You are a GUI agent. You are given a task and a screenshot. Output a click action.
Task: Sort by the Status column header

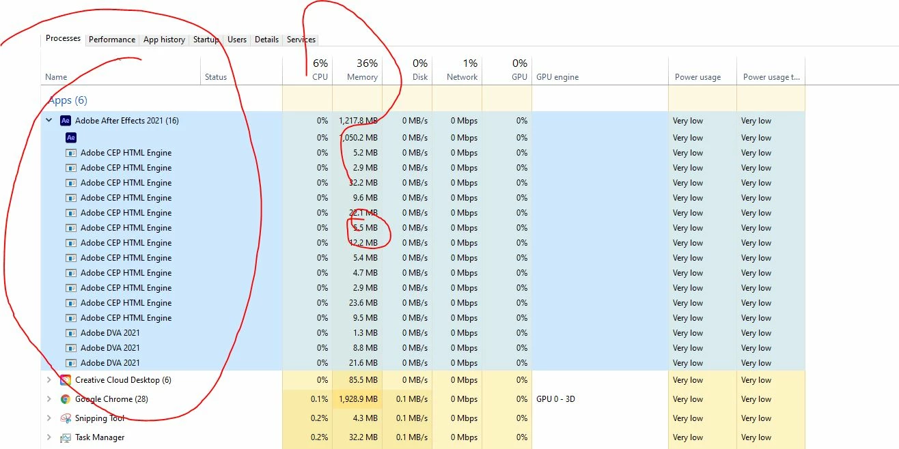pyautogui.click(x=241, y=70)
